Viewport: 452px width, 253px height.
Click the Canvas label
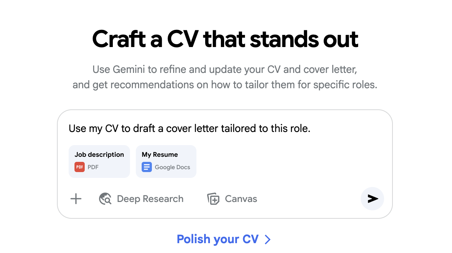click(241, 199)
